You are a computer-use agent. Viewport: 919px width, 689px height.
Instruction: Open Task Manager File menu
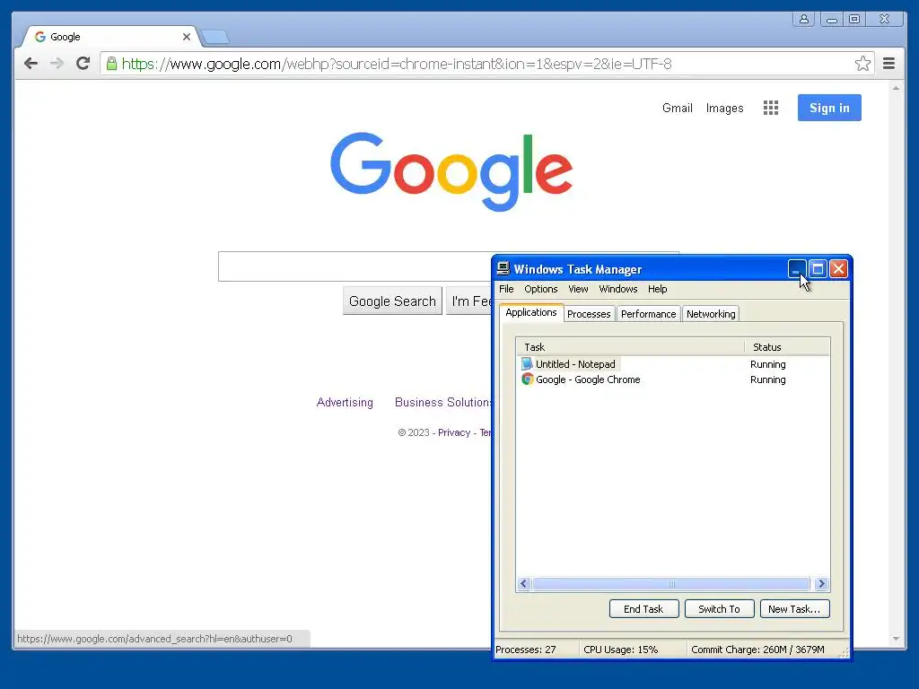pos(506,289)
